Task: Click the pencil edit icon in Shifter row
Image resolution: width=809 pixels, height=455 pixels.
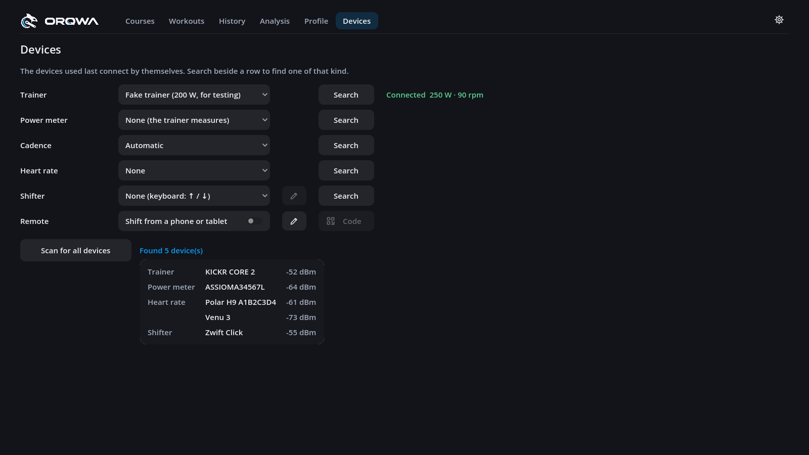Action: pyautogui.click(x=294, y=196)
